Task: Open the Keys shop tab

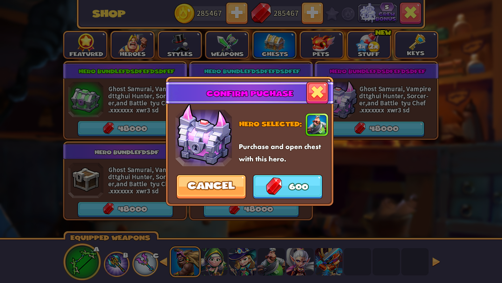Action: [x=416, y=45]
